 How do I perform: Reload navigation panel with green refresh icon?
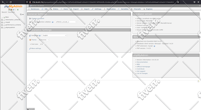(18, 10)
